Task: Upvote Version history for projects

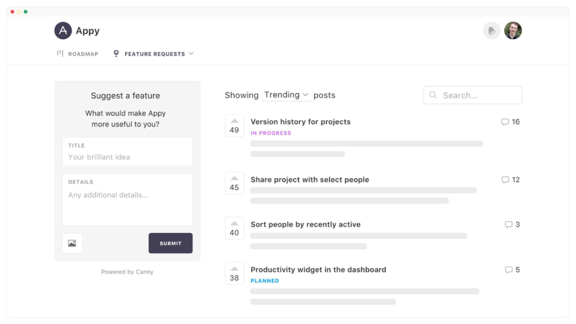Action: 235,126
